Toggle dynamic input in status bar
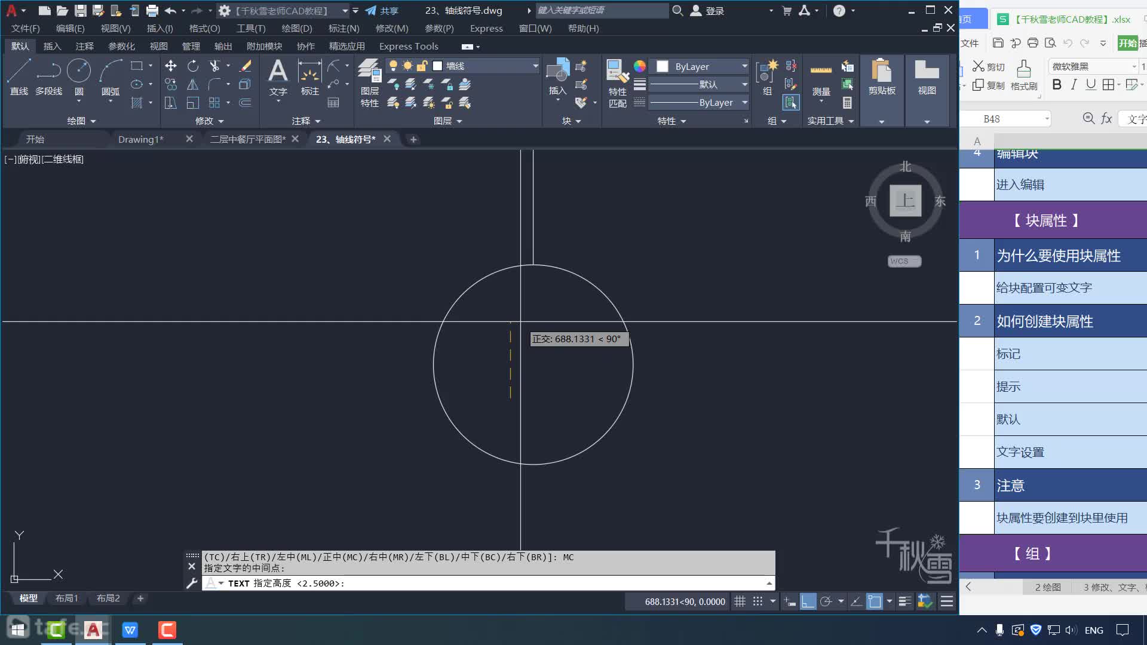 pos(790,601)
